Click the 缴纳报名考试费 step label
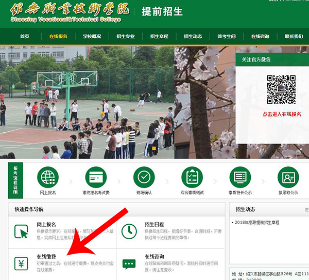Viewport: 309px width, 280px height. click(x=96, y=193)
